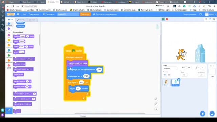Viewport: 217px width, 122px height.
Task: Click the sprite name field Buildings
Action: tap(170, 68)
